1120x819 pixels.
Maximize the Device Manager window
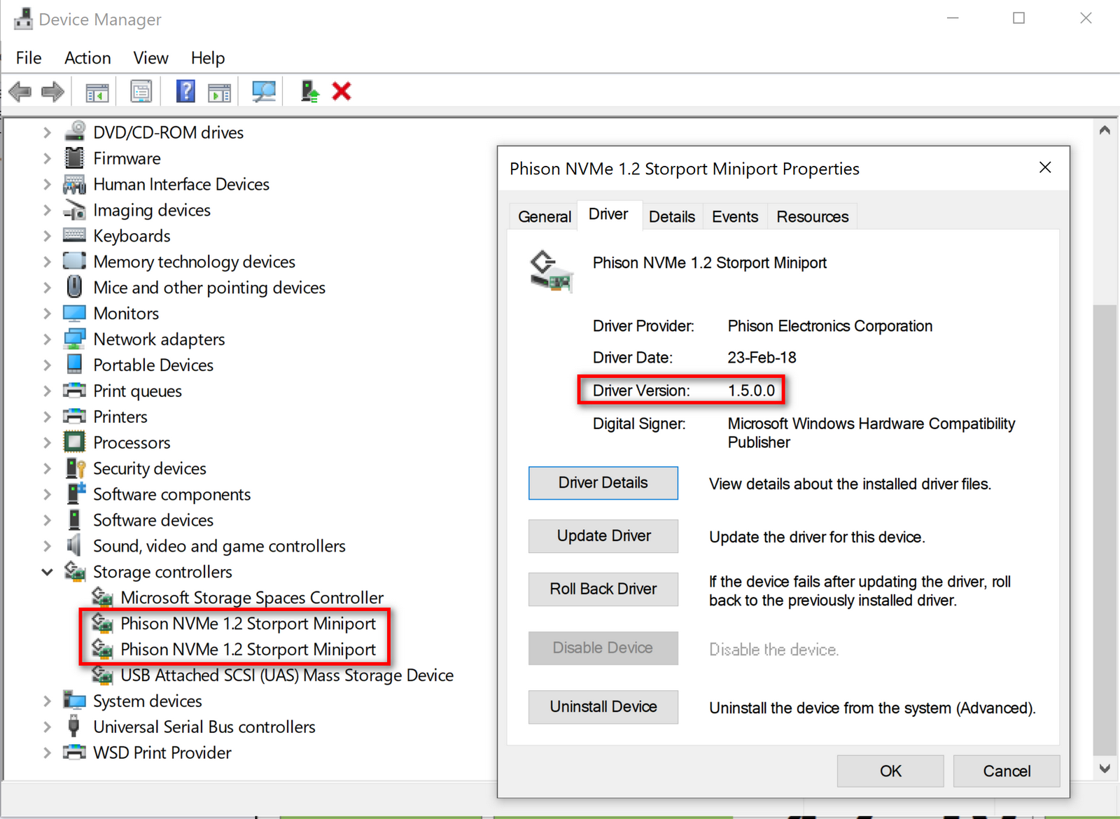pyautogui.click(x=1018, y=18)
